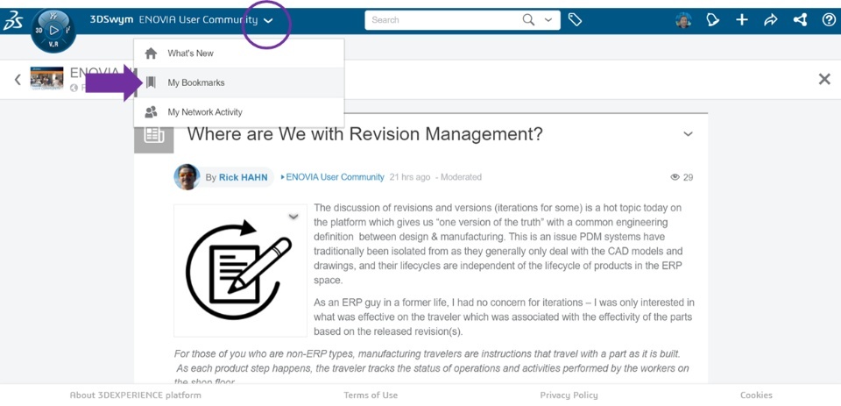Click the search magnifier icon

point(529,20)
